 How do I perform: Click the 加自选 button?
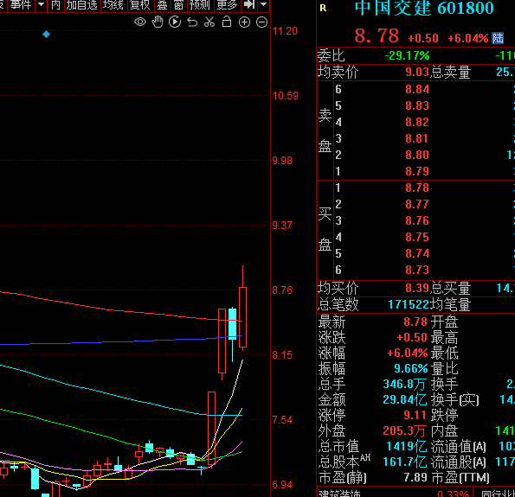coord(82,5)
